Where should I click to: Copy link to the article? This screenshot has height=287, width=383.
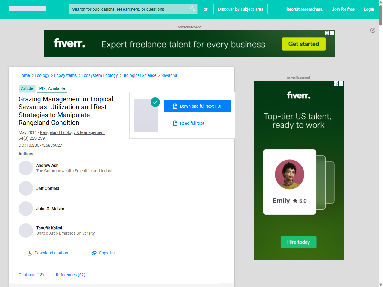click(104, 253)
